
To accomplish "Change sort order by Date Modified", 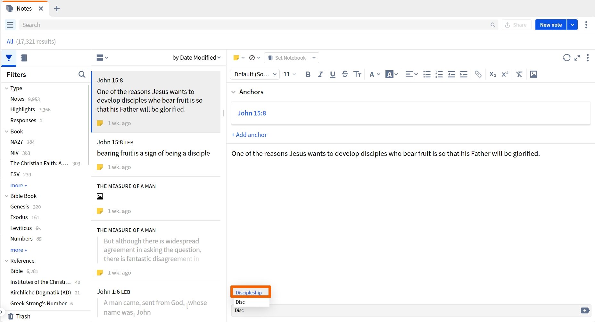I will click(196, 57).
